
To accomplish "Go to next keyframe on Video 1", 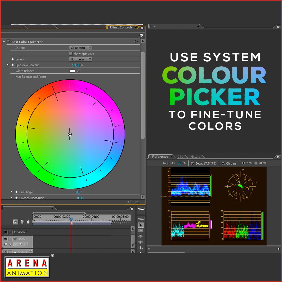I will [25, 244].
